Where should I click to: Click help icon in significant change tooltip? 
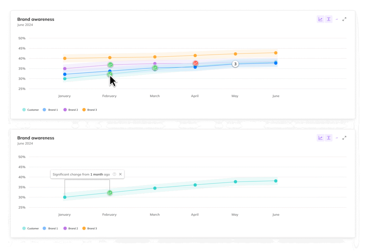[114, 174]
